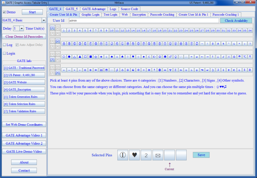
Task: Choose the solid triangle sign pin
Action: pyautogui.click(x=80, y=57)
